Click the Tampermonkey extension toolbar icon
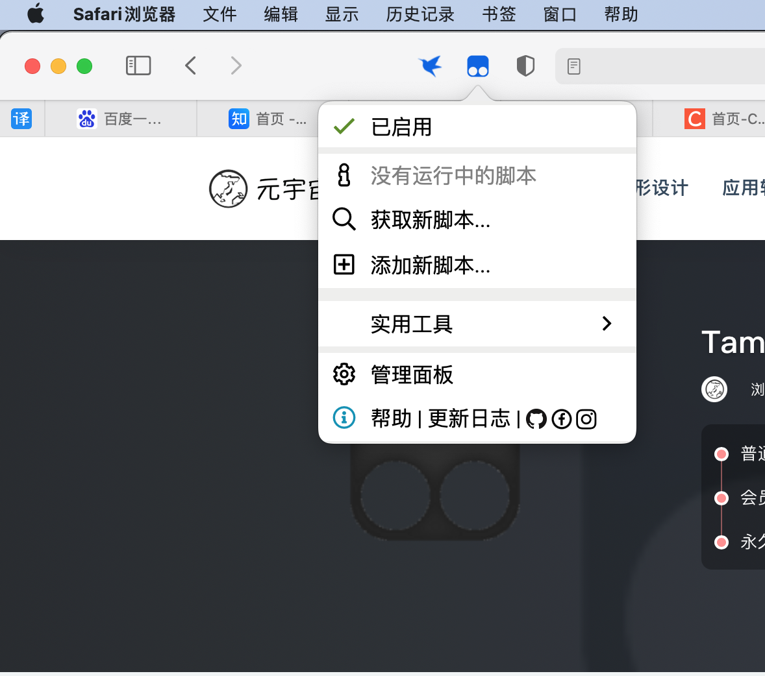Image resolution: width=765 pixels, height=676 pixels. [x=478, y=66]
